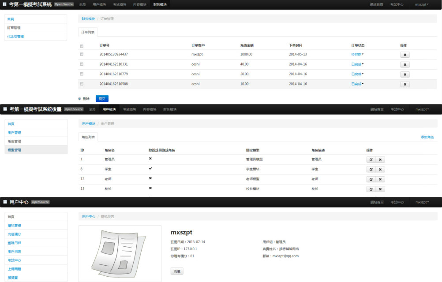Tick checkbox for order 201404162310779
Image resolution: width=442 pixels, height=282 pixels.
82,74
